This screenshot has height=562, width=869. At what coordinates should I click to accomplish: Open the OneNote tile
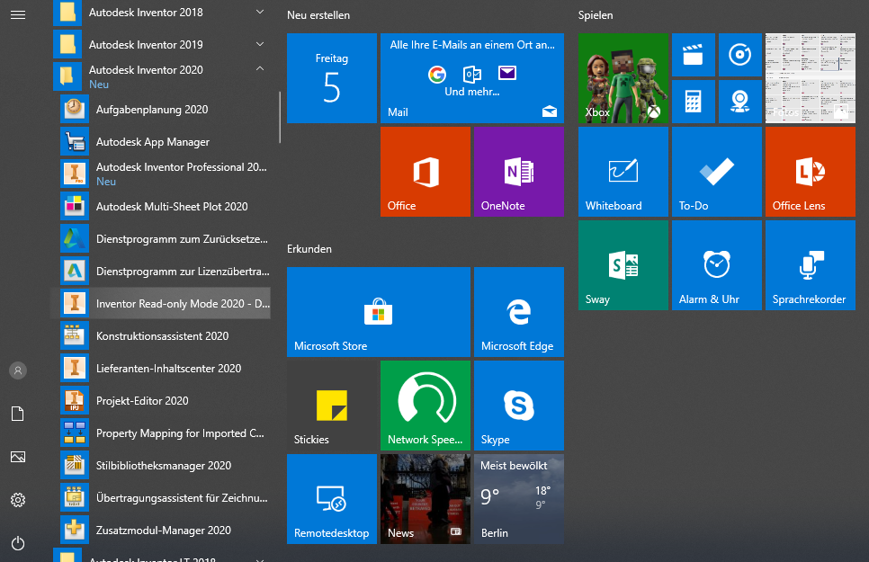[518, 172]
